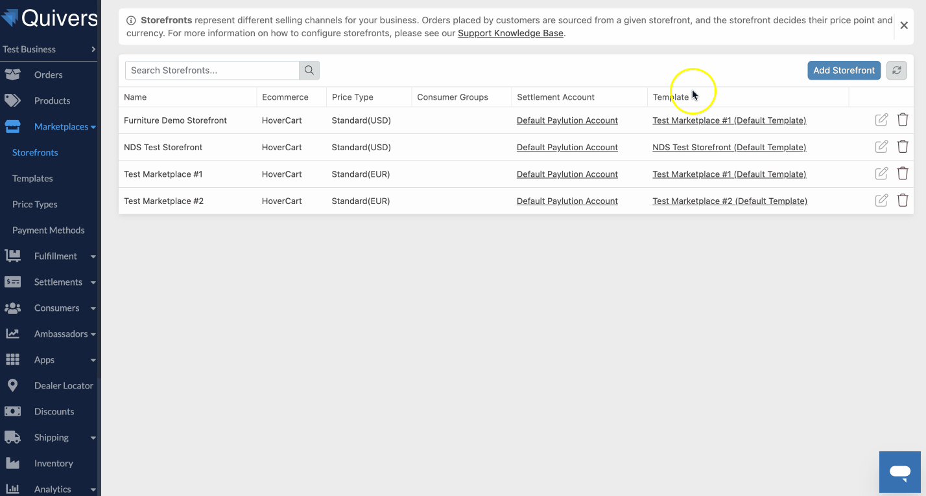
Task: Click the Apps grid icon
Action: (x=12, y=359)
